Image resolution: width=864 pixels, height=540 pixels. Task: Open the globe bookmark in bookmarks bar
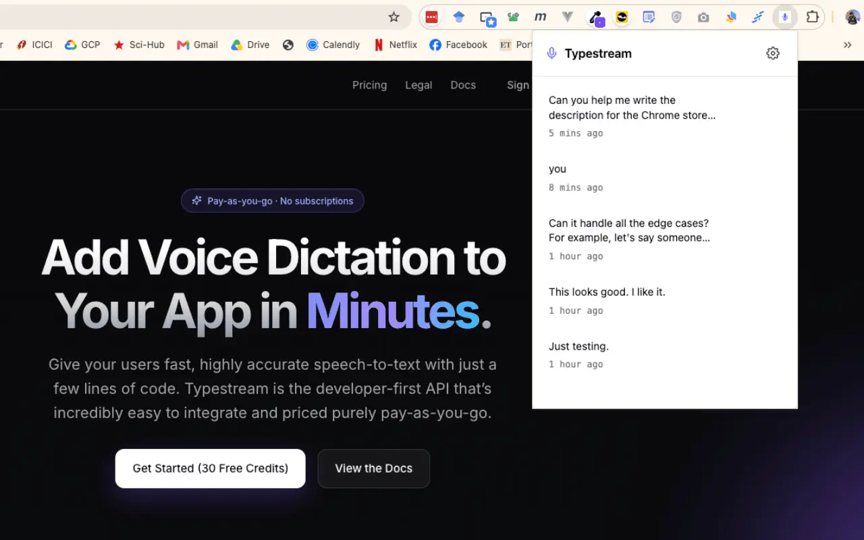(288, 45)
